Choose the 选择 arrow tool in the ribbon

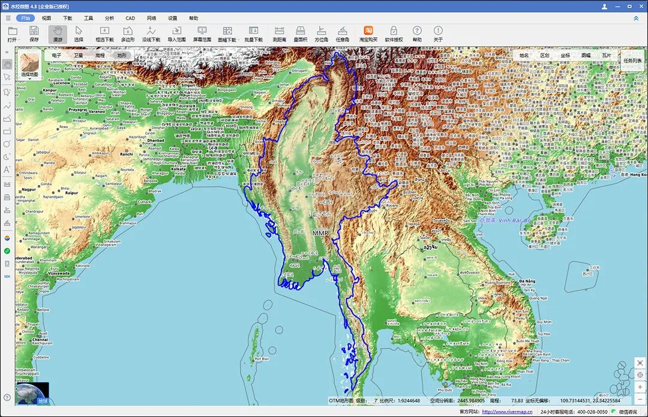(x=79, y=34)
